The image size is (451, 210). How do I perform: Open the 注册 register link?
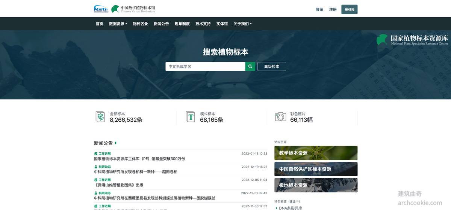click(x=333, y=9)
